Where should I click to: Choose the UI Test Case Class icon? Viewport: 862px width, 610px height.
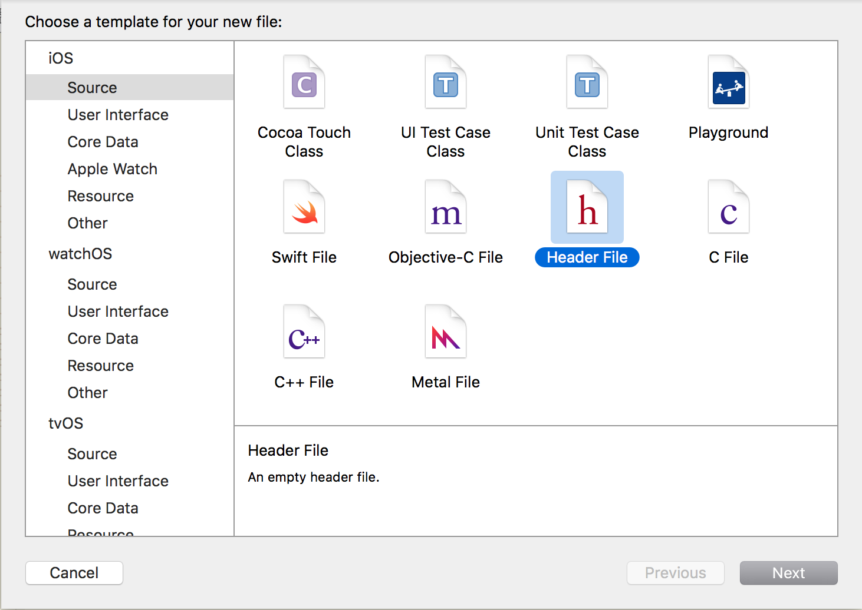click(446, 82)
